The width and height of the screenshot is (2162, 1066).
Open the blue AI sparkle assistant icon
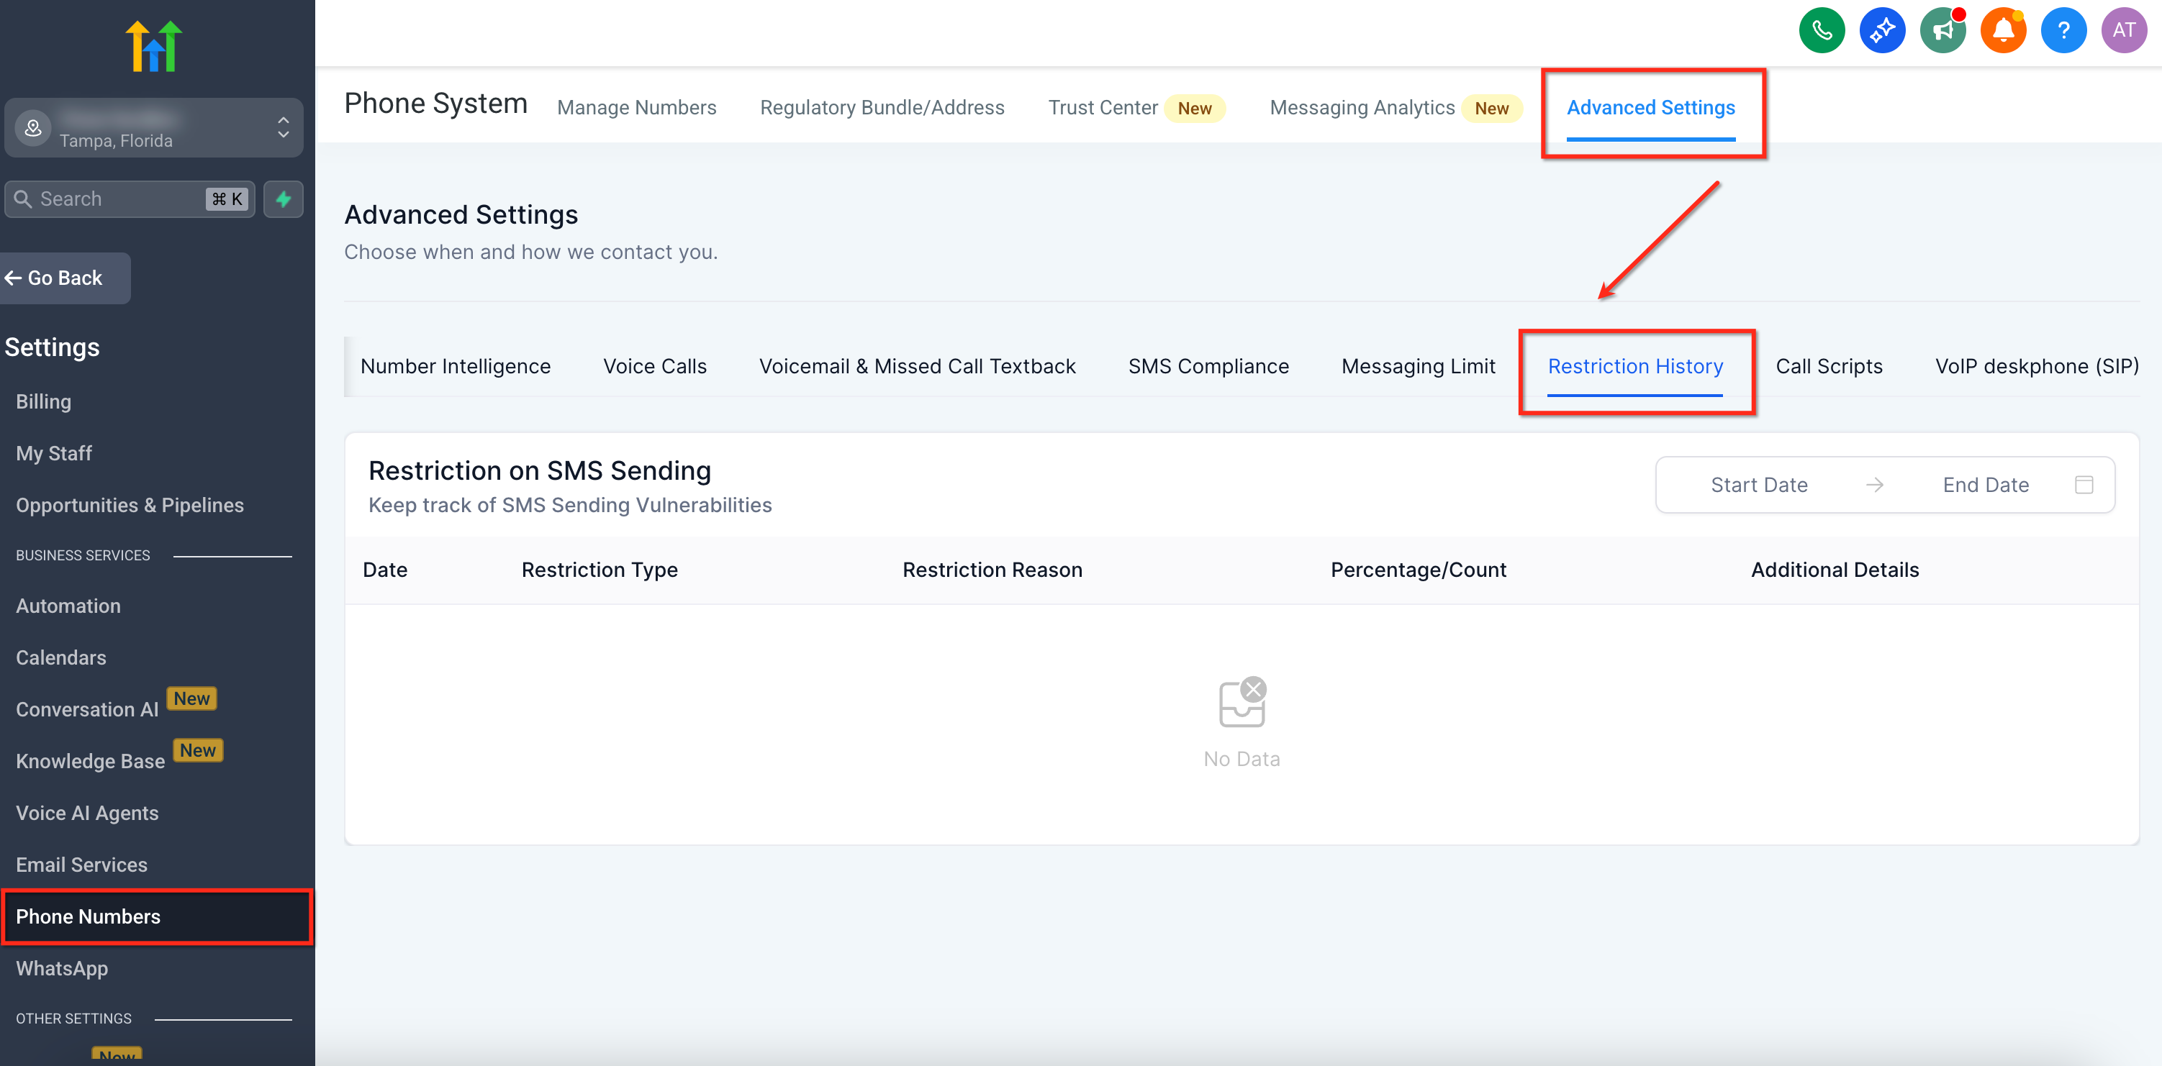(x=1882, y=31)
